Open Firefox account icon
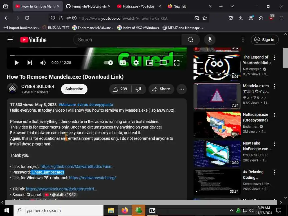288x216 pixels. pos(251,18)
